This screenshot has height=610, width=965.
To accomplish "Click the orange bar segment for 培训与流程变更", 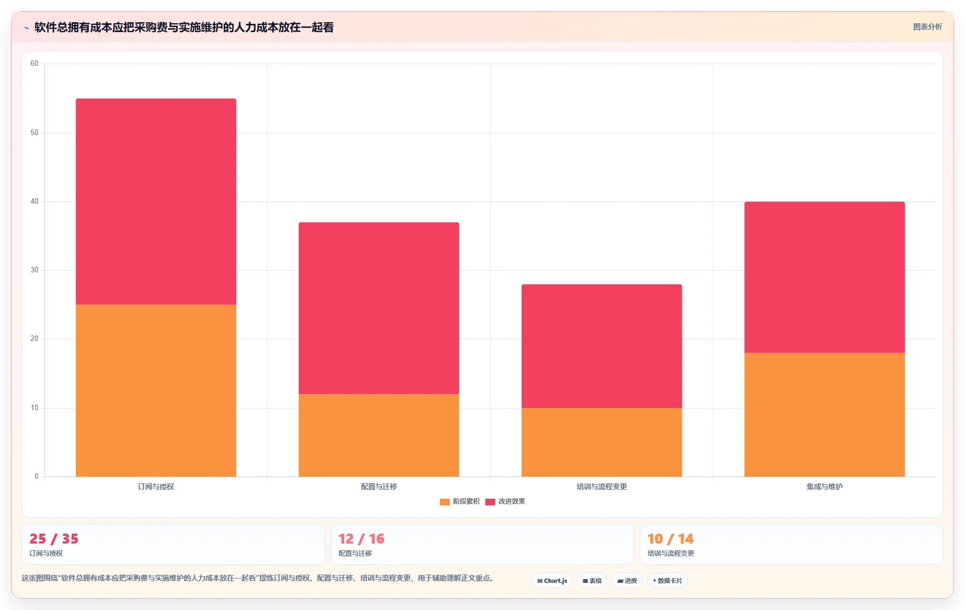I will pyautogui.click(x=601, y=442).
